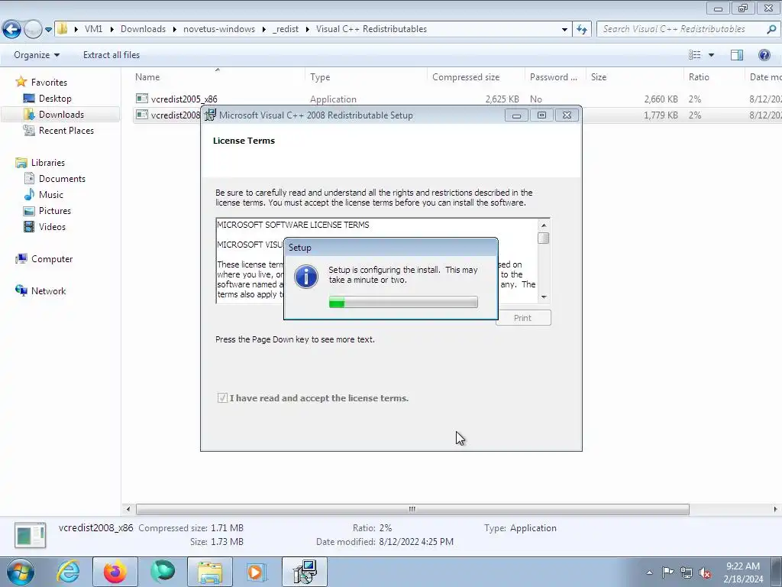Select novetus-windows breadcrumb segment
Image resolution: width=782 pixels, height=587 pixels.
pos(219,29)
